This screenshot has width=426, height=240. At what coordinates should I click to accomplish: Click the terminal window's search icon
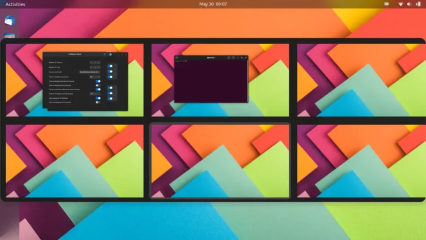[x=229, y=58]
